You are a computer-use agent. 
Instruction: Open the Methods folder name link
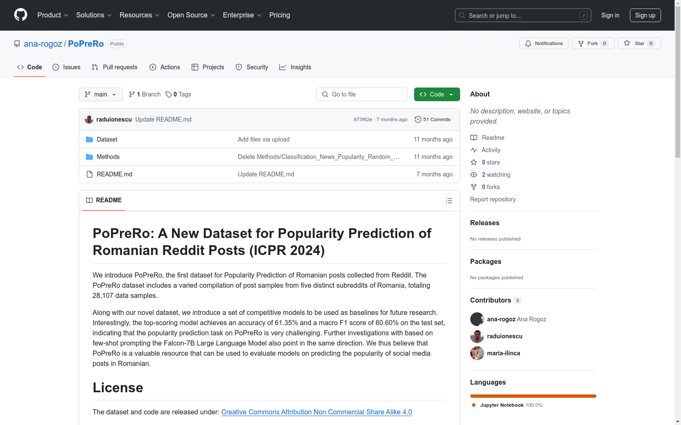tap(108, 157)
